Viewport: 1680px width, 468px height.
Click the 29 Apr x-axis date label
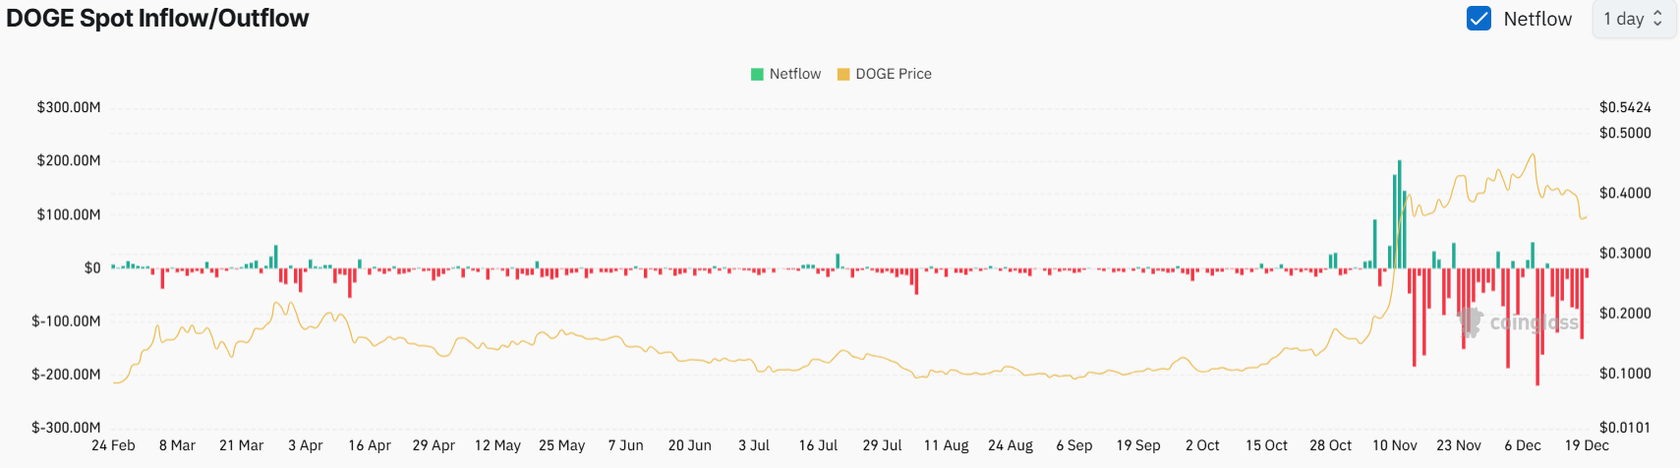pyautogui.click(x=434, y=445)
